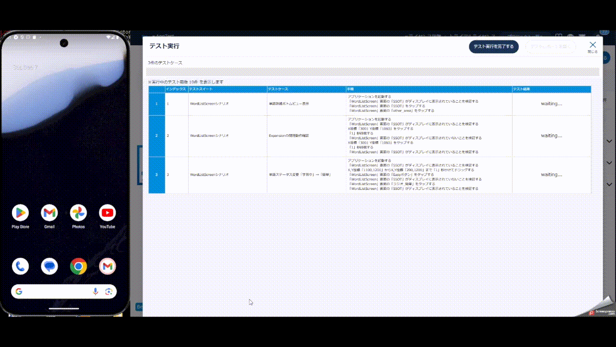
Task: Click the 「ラジオ_簡単」をタップする step line
Action: point(392,184)
